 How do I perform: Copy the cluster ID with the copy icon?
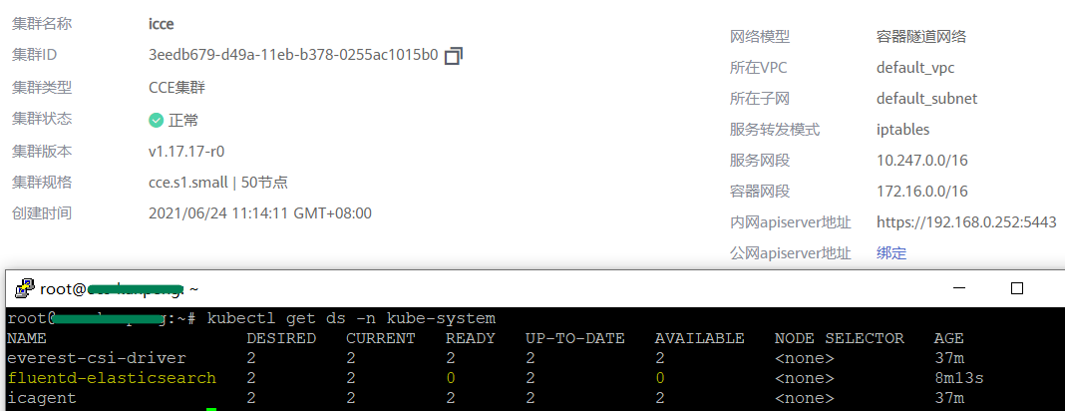click(453, 56)
